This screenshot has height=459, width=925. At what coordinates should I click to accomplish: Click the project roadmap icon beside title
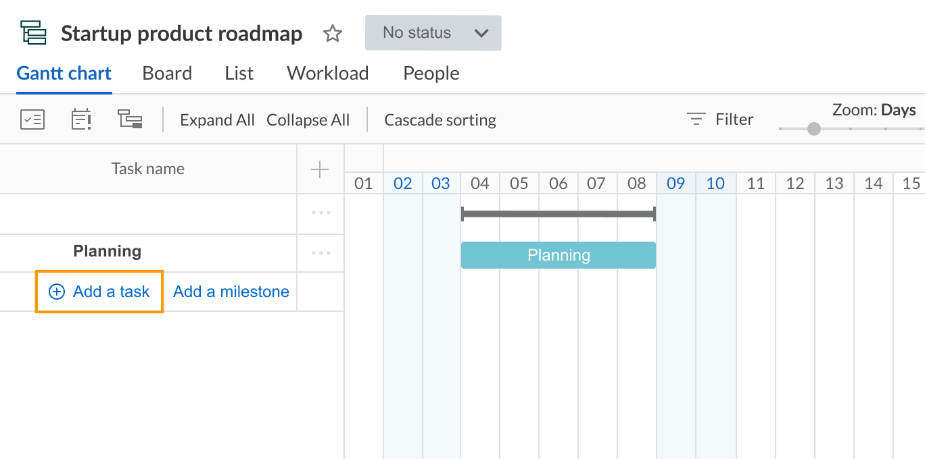pos(33,32)
